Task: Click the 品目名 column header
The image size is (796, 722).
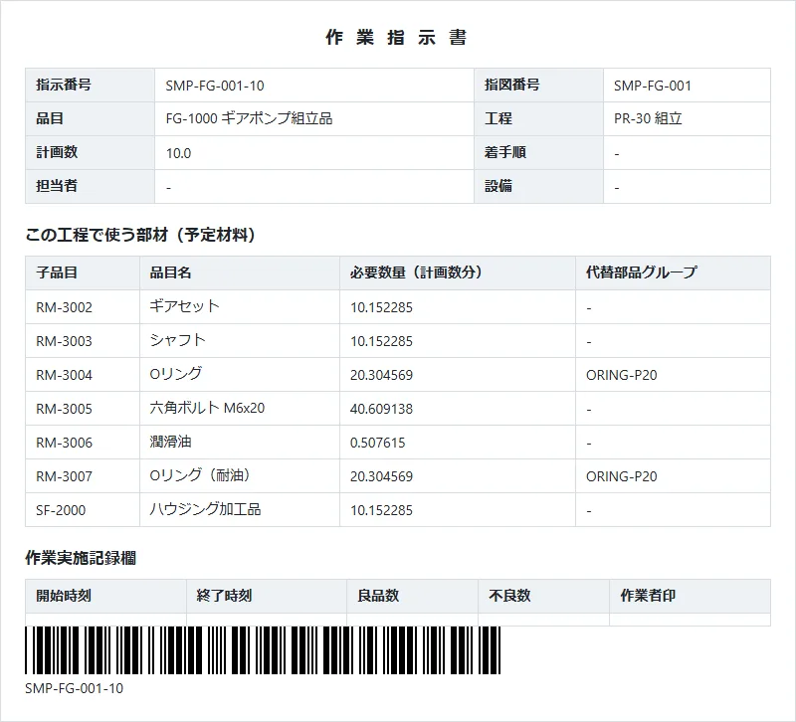Action: point(240,272)
